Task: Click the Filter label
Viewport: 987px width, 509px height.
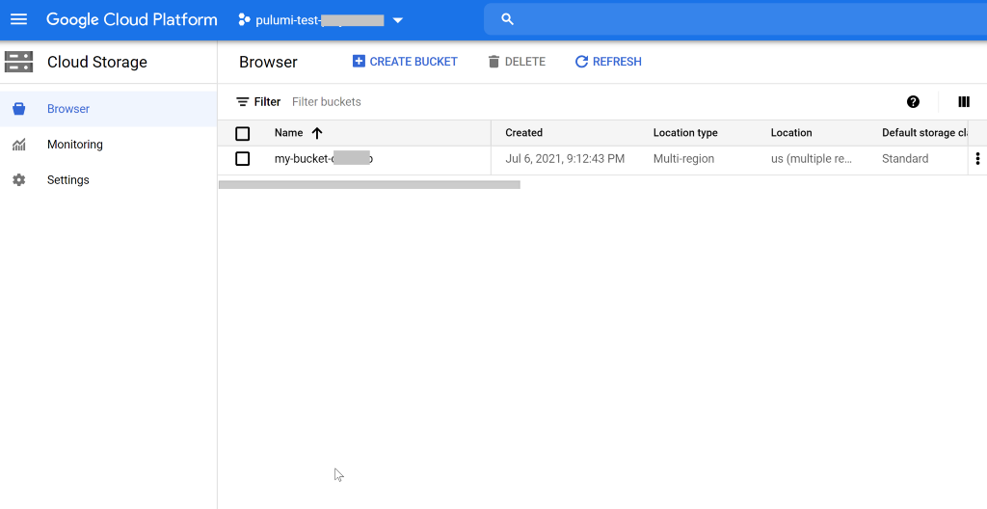Action: click(268, 102)
